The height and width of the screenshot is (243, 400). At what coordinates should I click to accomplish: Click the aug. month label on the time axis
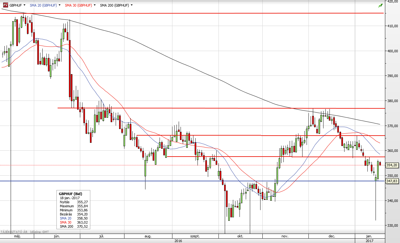point(148,236)
